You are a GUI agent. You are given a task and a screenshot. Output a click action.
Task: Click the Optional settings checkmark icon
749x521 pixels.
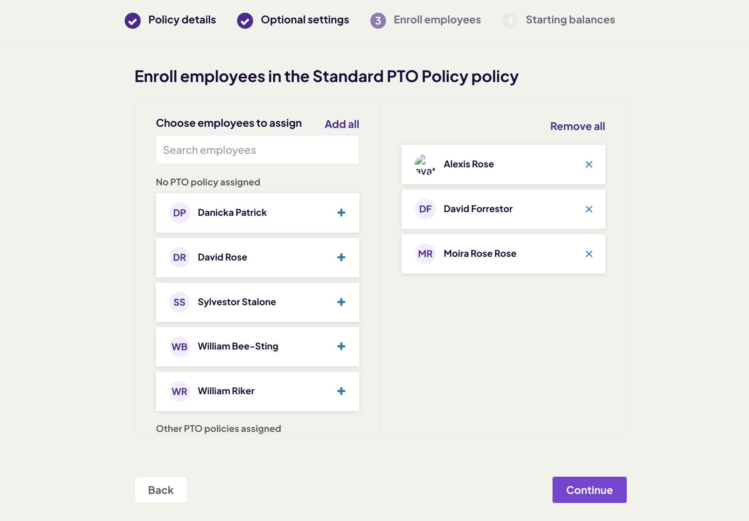(245, 20)
